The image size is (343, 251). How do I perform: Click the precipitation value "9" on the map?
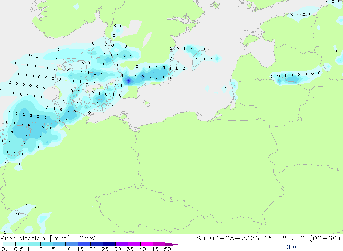[143, 77]
